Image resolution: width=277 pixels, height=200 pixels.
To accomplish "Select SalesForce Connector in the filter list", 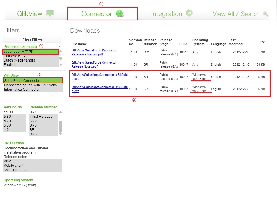I will 33,80.
